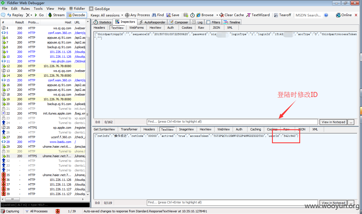Viewport: 362px width, 214px height.
Task: Click the request pane ellipsis button
Action: [x=351, y=122]
